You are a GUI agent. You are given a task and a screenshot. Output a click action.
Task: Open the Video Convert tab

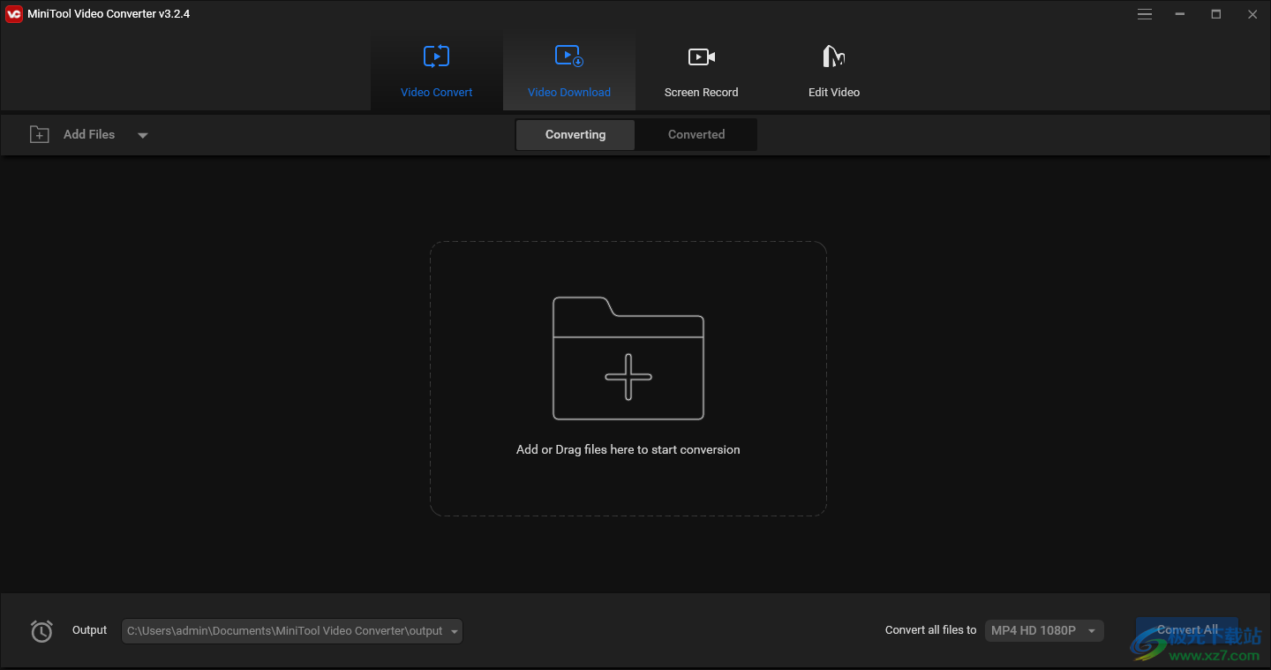pos(437,71)
